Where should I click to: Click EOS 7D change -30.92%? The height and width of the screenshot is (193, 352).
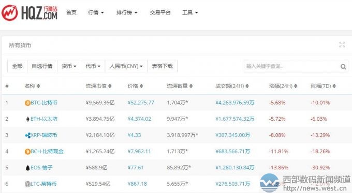point(320,168)
